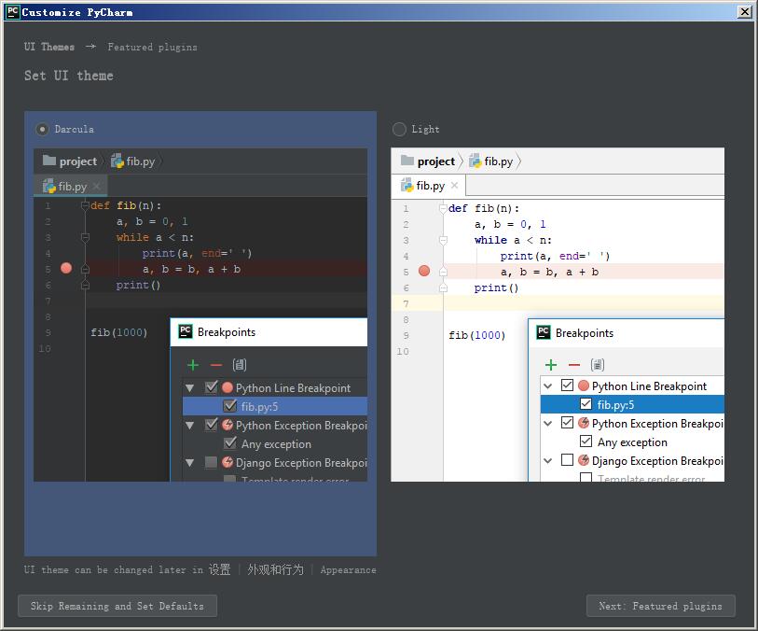Click the green add breakpoint plus in Darcula preview
This screenshot has width=758, height=631.
[193, 365]
